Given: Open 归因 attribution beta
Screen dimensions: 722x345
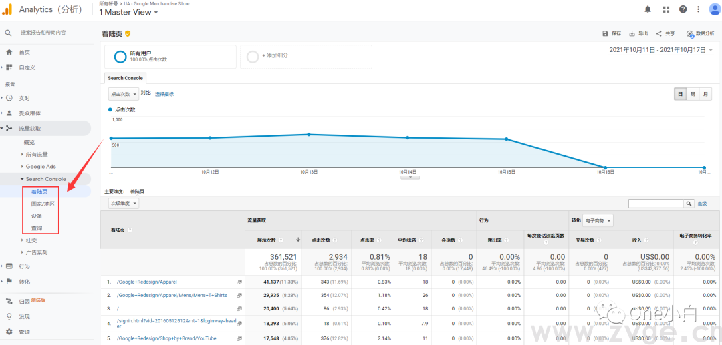Looking at the screenshot, I should [x=25, y=302].
